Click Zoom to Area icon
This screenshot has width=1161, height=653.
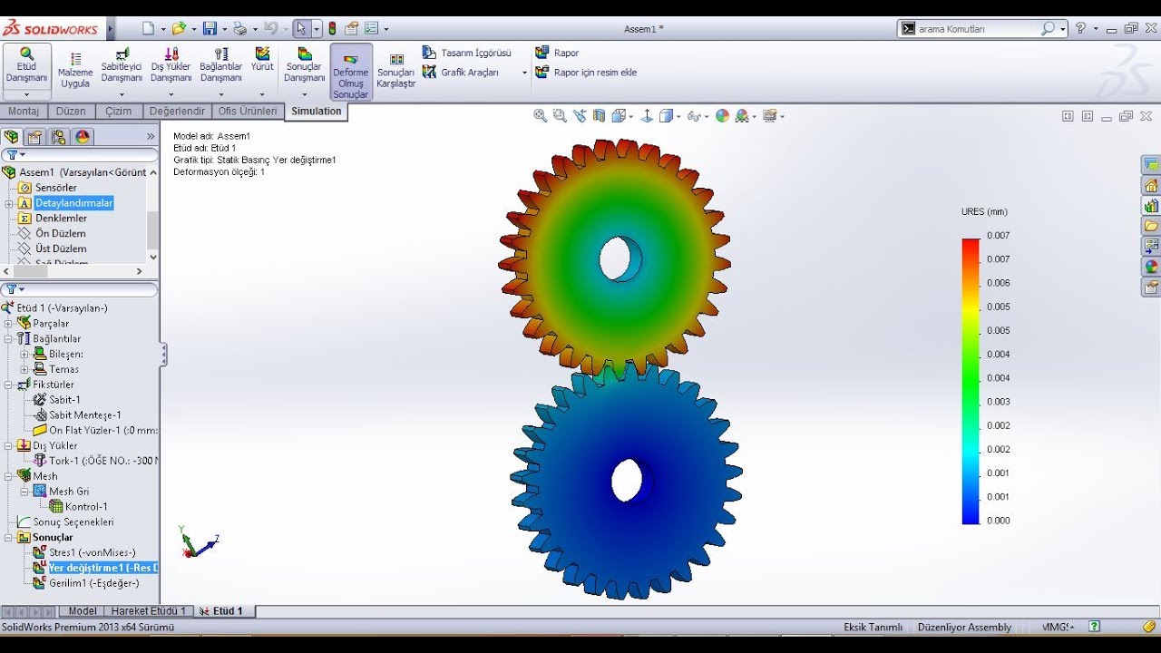coord(560,116)
